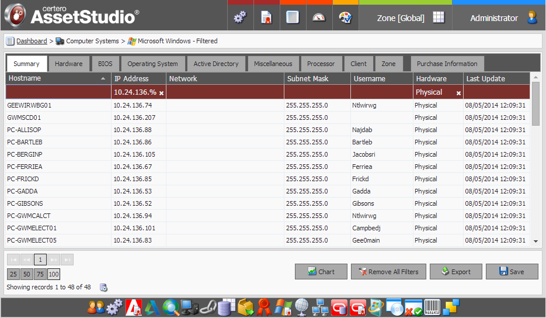
Task: Open the Windows flag license icon
Action: coord(283,307)
